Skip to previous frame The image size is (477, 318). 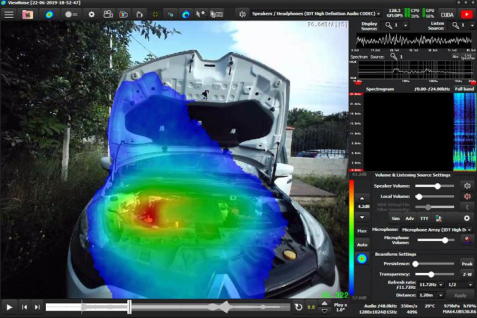[x=25, y=307]
